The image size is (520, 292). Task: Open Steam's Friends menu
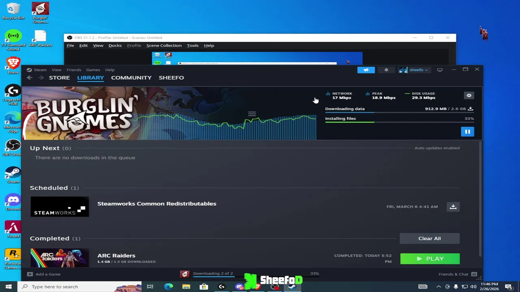pos(74,70)
